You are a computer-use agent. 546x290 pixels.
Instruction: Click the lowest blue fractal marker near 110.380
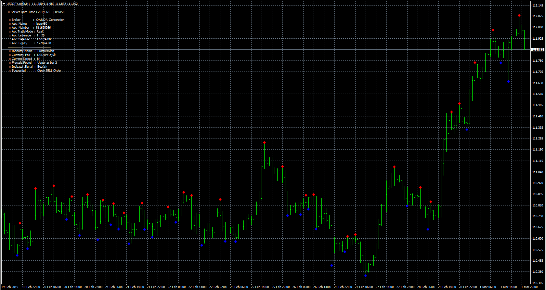click(366, 276)
